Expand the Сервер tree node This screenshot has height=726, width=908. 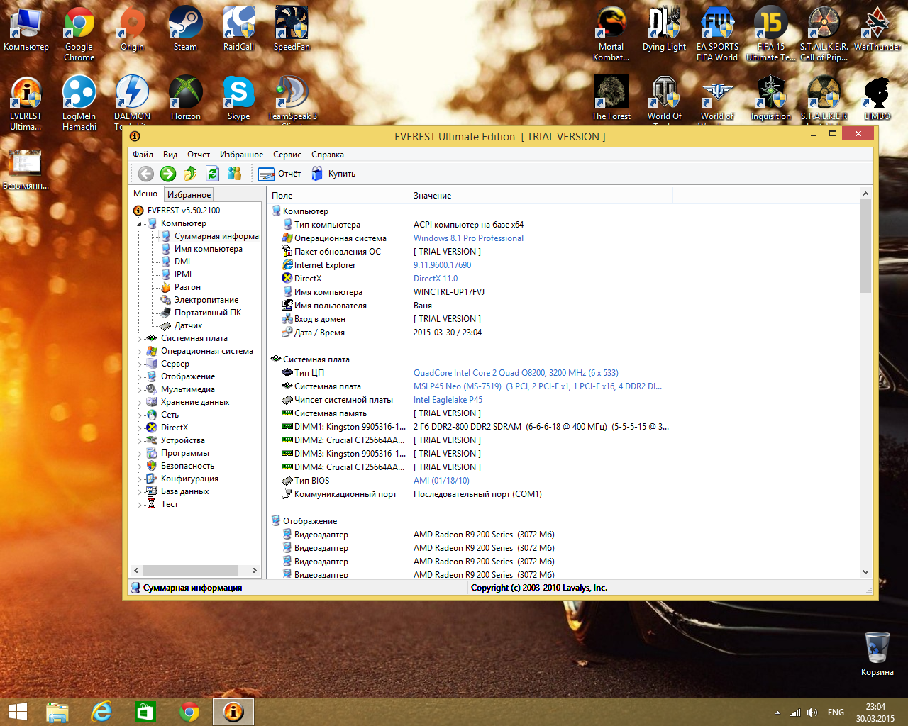coord(139,364)
